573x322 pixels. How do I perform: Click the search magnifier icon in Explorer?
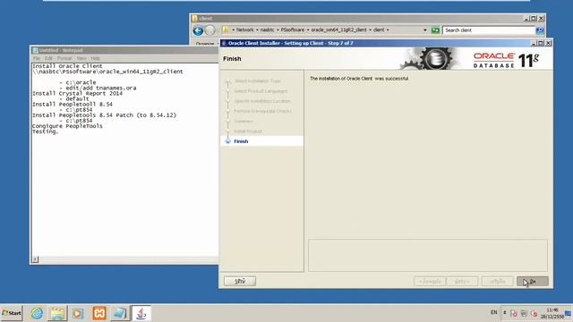click(x=540, y=30)
